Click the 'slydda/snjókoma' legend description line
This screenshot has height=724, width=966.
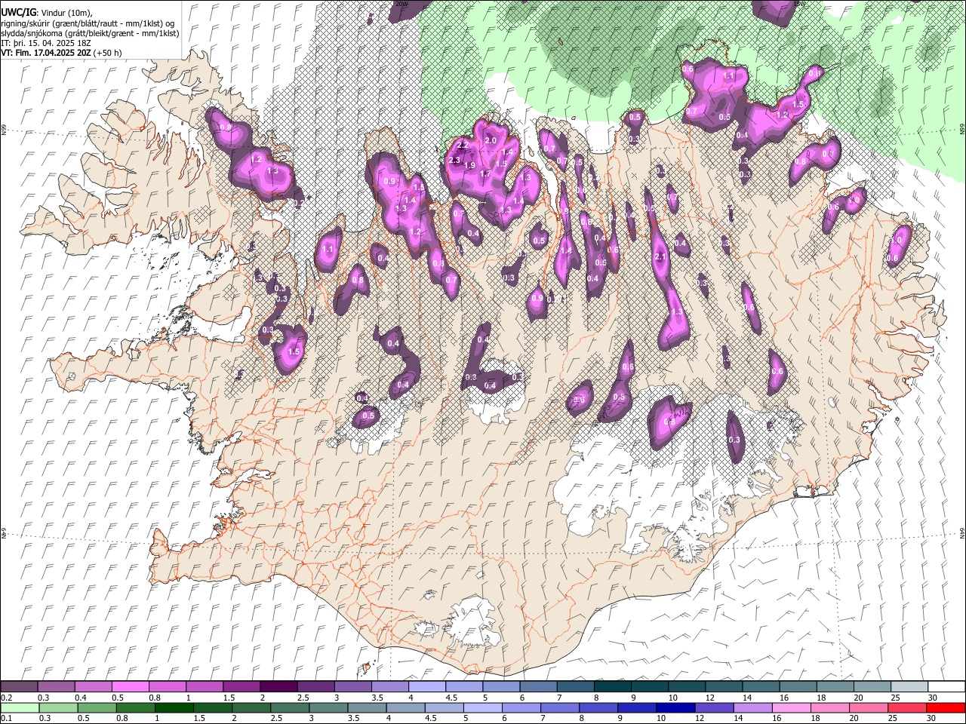click(90, 33)
